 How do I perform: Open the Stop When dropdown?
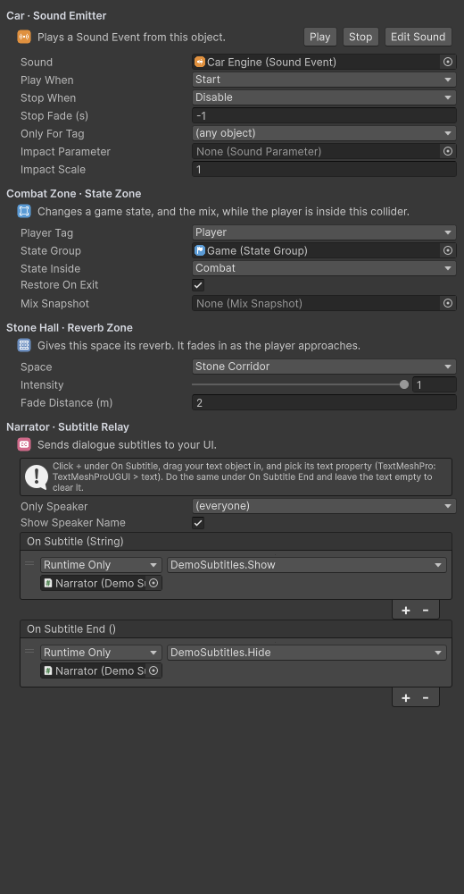pyautogui.click(x=324, y=97)
